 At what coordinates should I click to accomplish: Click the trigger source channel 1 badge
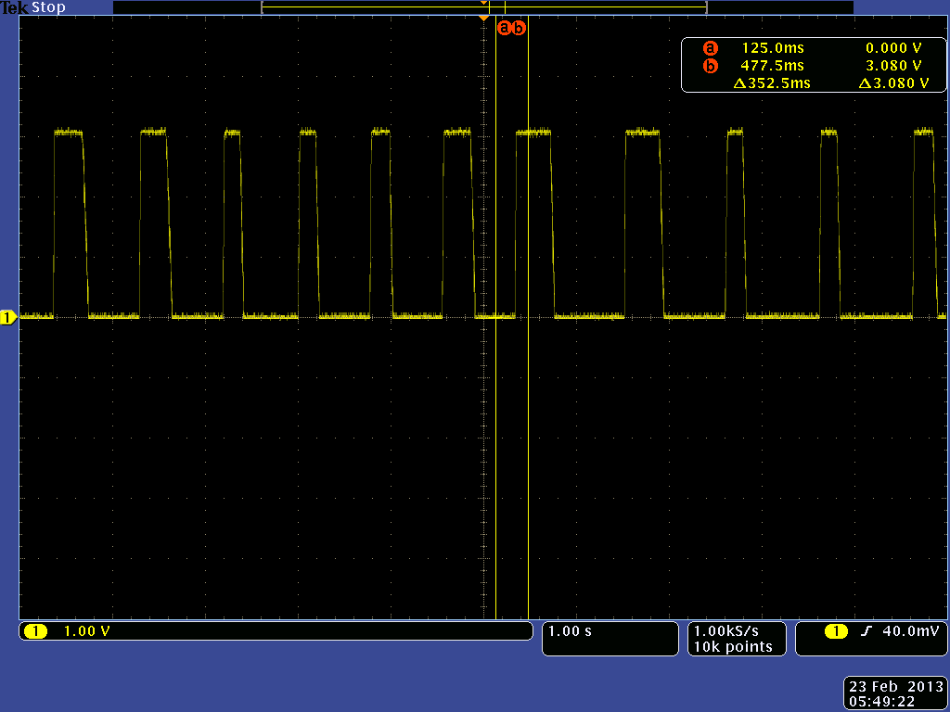coord(836,631)
